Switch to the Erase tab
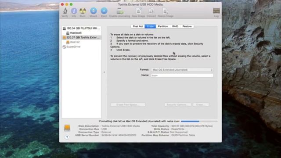Screen dimensions: 281x158 (150, 26)
